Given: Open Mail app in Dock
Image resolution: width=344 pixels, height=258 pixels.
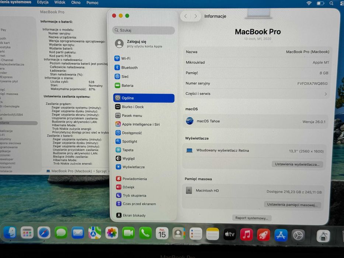Looking at the screenshot, I should (78, 233).
